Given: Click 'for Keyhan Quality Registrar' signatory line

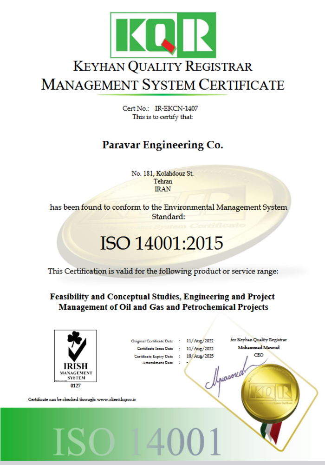Looking at the screenshot, I should click(259, 340).
